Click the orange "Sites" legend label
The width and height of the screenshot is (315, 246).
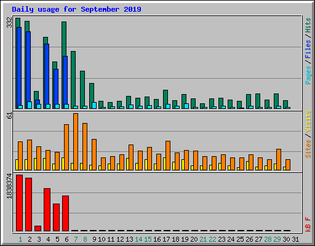(x=308, y=149)
